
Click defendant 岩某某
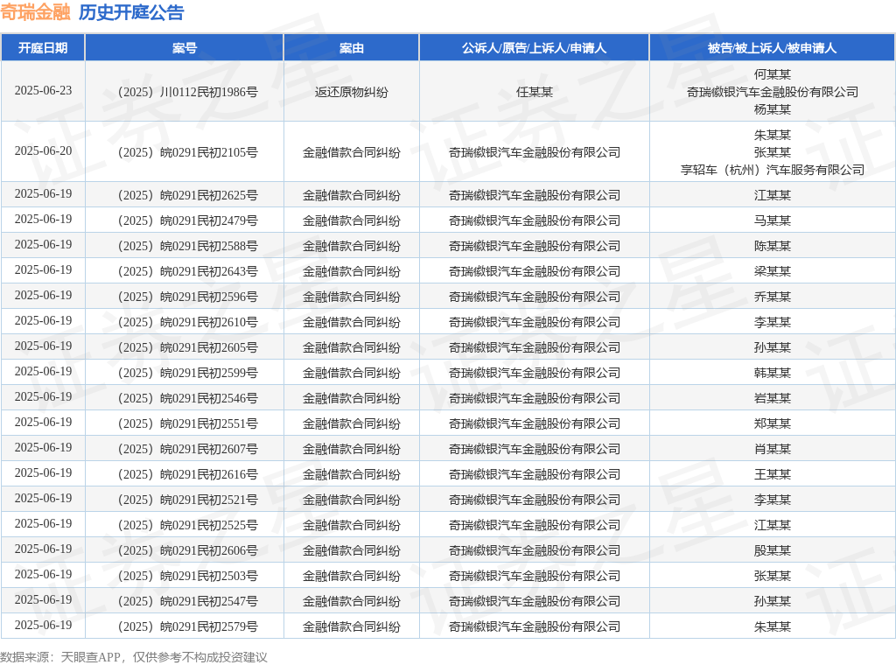772,398
